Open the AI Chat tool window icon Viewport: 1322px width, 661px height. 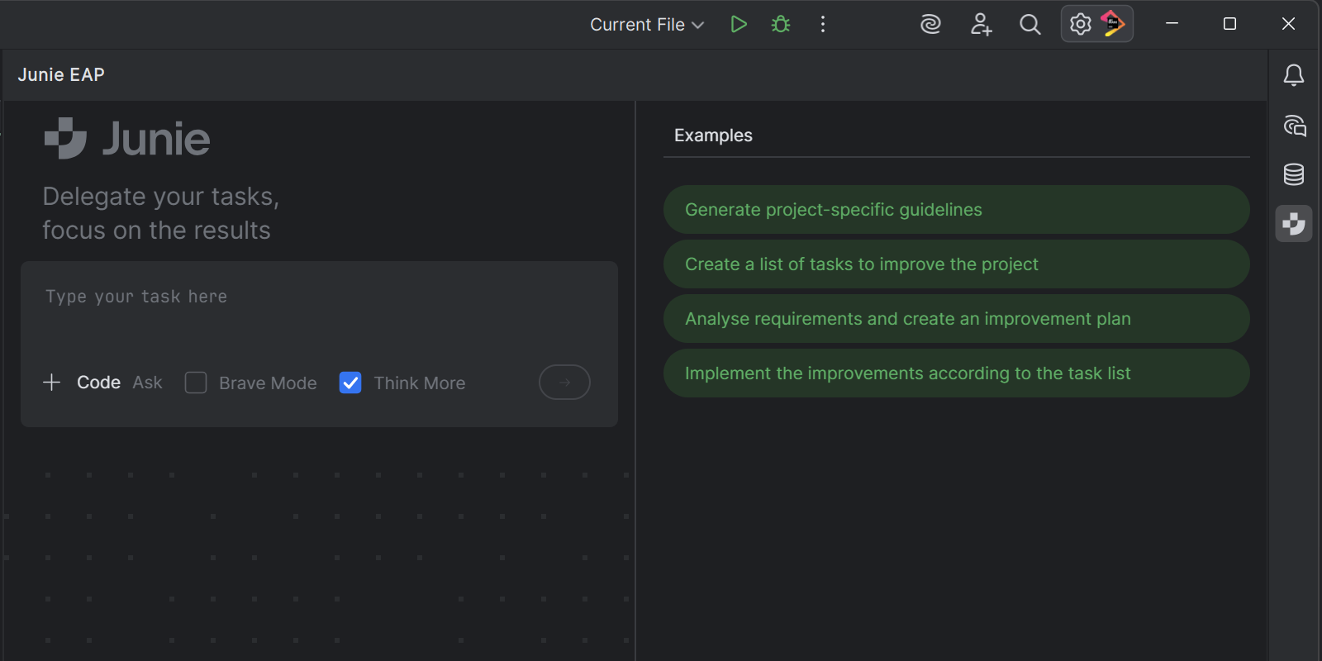tap(1294, 126)
